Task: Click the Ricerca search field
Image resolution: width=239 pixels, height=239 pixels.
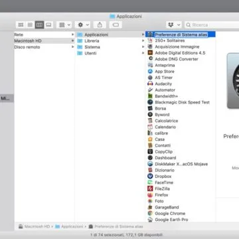Action: (x=212, y=25)
